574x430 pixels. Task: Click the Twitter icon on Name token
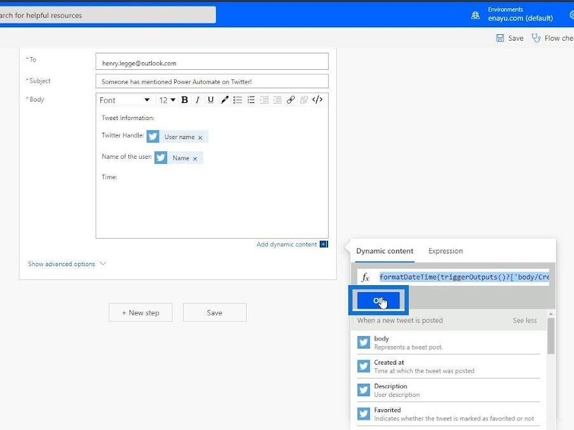click(x=161, y=158)
